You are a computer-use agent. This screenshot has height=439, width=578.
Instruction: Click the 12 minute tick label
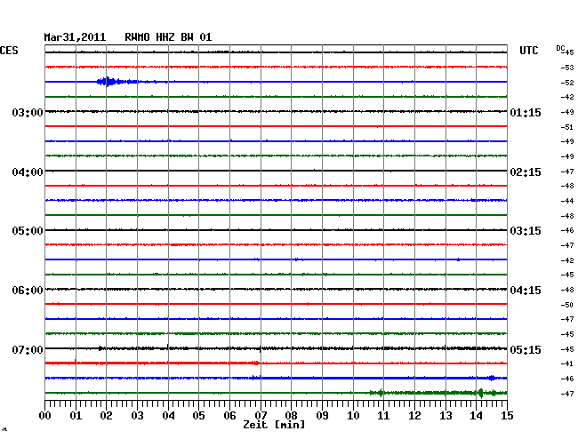(414, 416)
